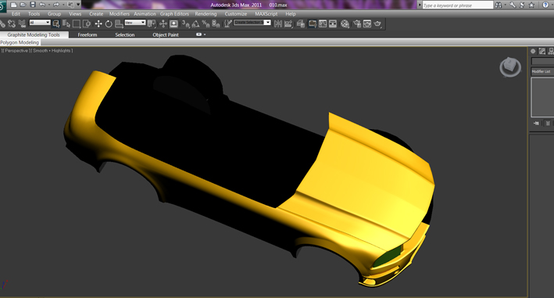Switch to the Freeform ribbon tab
The image size is (554, 298).
pos(88,34)
